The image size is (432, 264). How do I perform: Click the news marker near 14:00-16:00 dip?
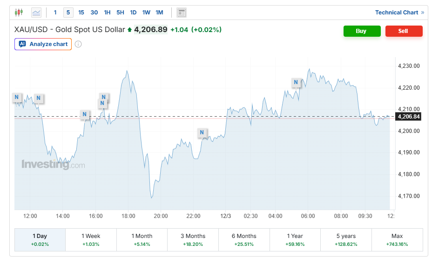[84, 114]
